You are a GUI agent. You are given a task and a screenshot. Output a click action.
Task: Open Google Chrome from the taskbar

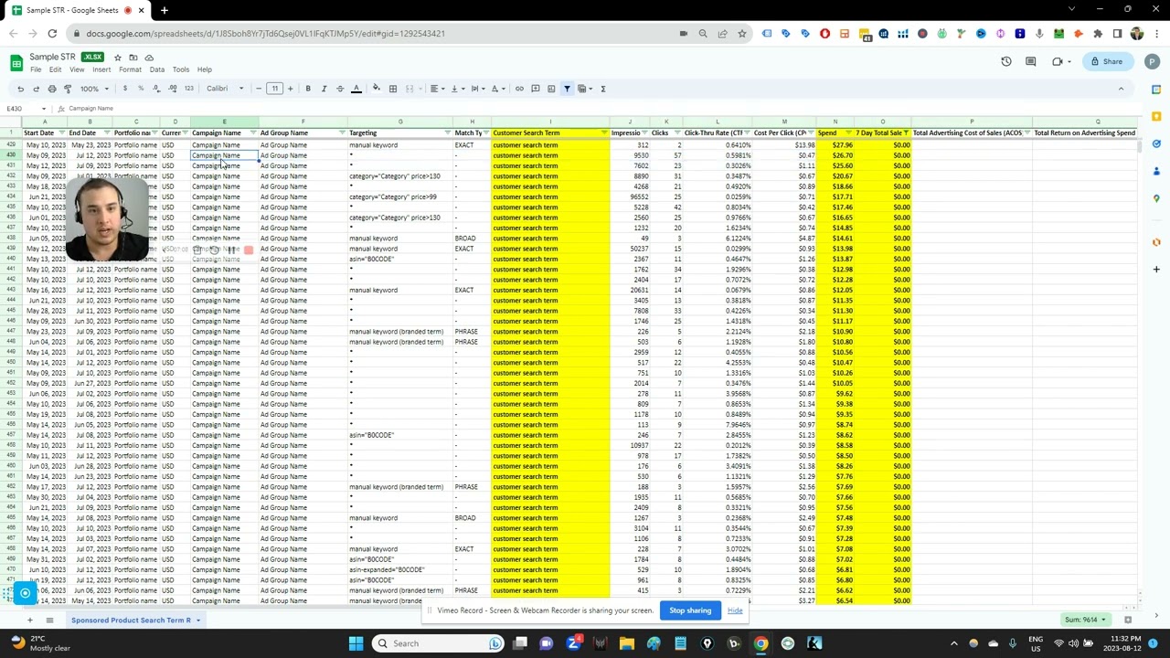click(760, 643)
